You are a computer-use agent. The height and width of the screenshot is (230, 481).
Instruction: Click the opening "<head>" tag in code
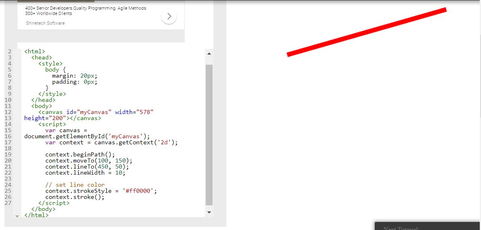point(42,57)
